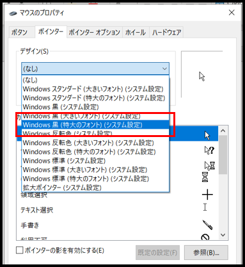The height and width of the screenshot is (267, 245).
Task: Select the ポインター tab
Action: [x=51, y=31]
